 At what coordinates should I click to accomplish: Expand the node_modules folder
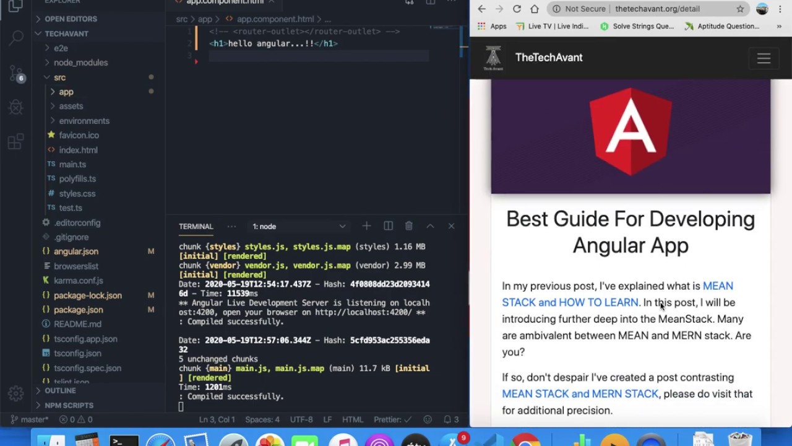click(80, 63)
